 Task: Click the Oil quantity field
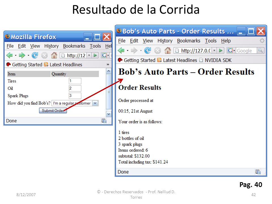[75, 88]
